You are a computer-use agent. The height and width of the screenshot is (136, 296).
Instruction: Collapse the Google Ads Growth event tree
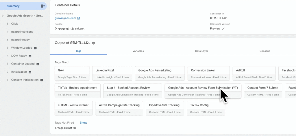pyautogui.click(x=3, y=16)
